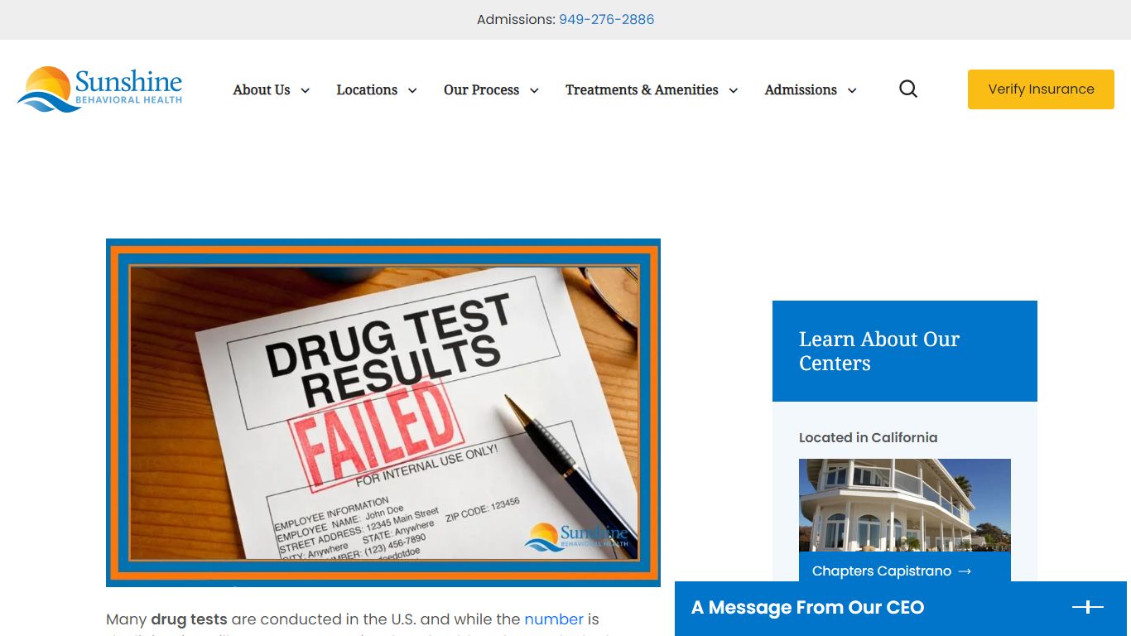This screenshot has height=636, width=1131.
Task: Open the Our Process menu
Action: point(481,89)
